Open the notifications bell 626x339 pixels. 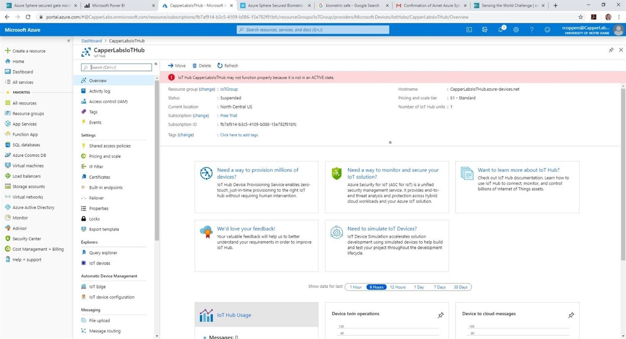[x=501, y=30]
